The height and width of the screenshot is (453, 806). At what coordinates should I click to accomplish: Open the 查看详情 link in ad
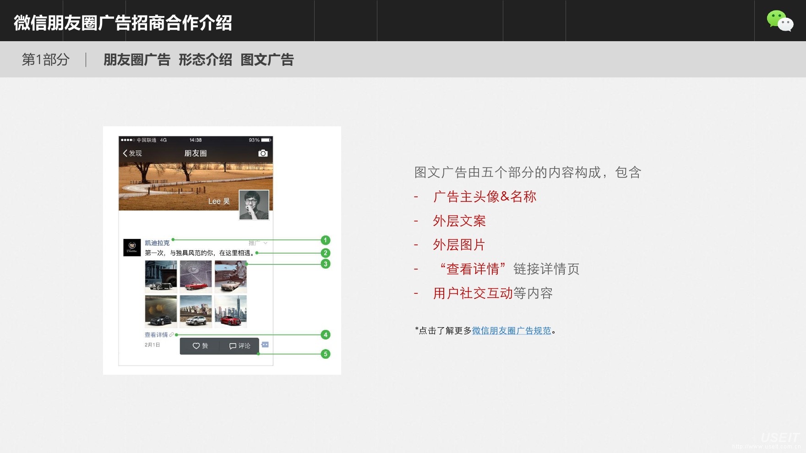[157, 335]
